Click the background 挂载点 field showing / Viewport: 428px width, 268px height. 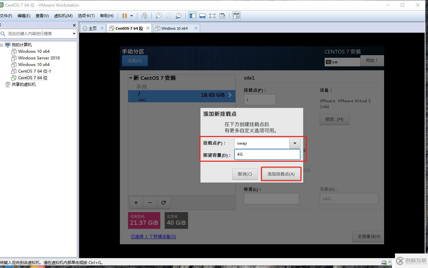260,100
